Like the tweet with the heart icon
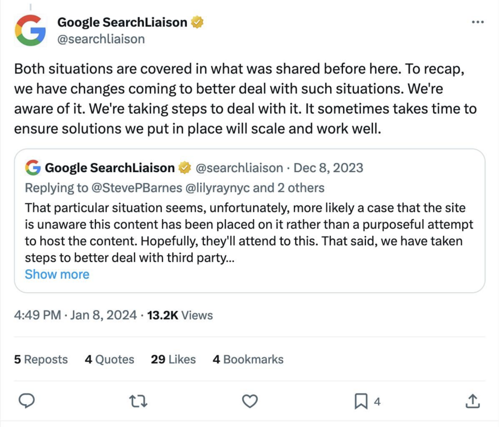Viewport: 499px width, 427px height. 249,401
